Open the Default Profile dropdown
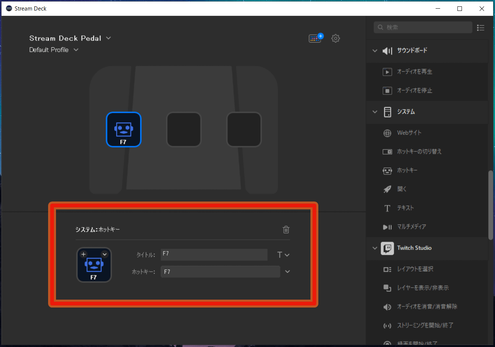Viewport: 495px width, 347px height. [x=54, y=50]
